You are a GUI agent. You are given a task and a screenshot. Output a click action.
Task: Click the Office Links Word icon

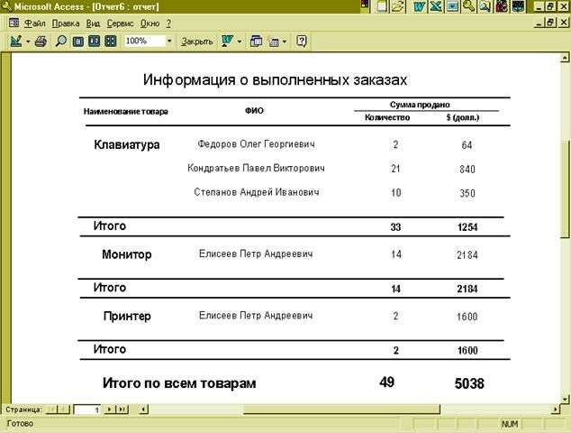pyautogui.click(x=228, y=41)
